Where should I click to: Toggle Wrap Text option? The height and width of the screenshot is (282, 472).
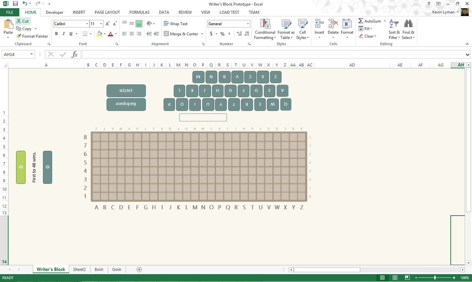(176, 24)
